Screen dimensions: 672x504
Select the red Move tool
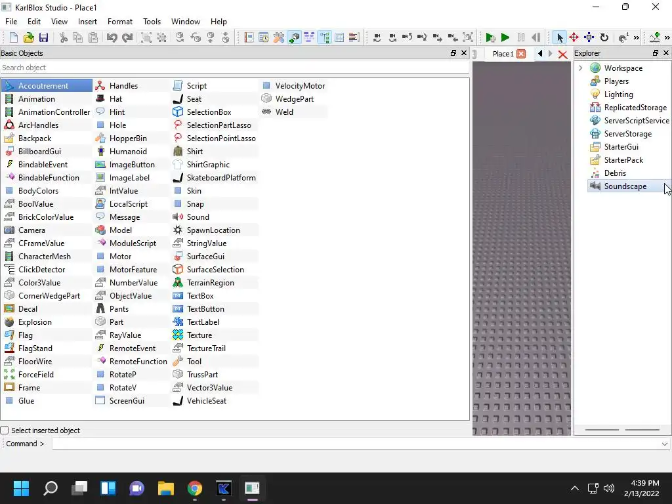point(574,37)
